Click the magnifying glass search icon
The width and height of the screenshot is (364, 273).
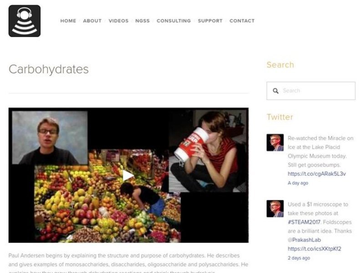pyautogui.click(x=276, y=91)
